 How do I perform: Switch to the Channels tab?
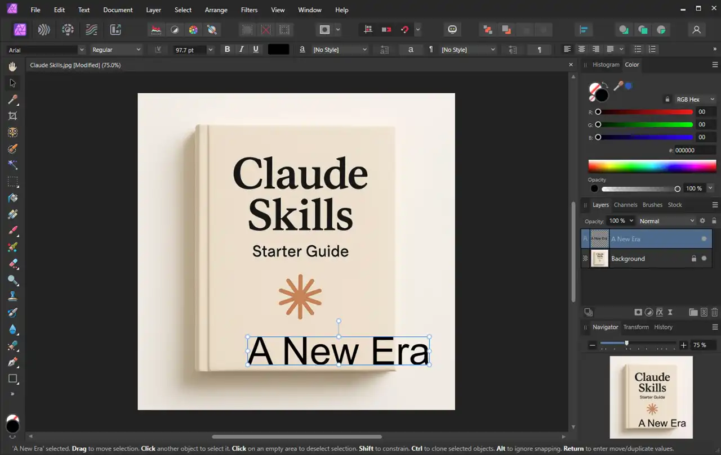(x=625, y=205)
